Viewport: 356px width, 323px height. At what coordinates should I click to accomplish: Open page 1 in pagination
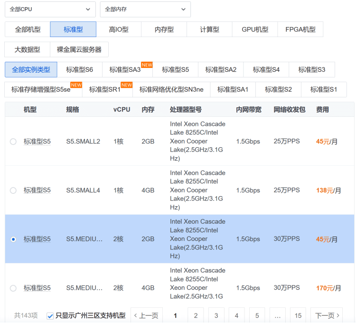tap(175, 315)
